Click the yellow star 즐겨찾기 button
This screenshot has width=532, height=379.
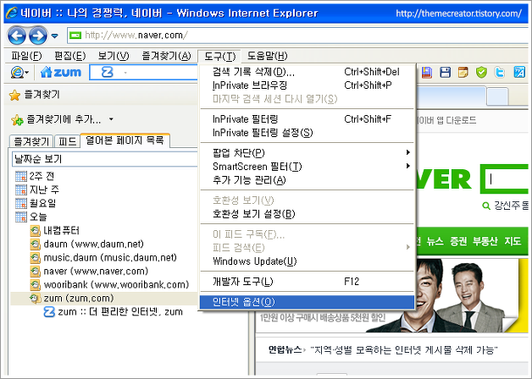coord(34,95)
